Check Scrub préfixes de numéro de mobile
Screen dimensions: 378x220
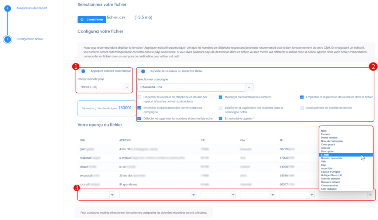302,108
